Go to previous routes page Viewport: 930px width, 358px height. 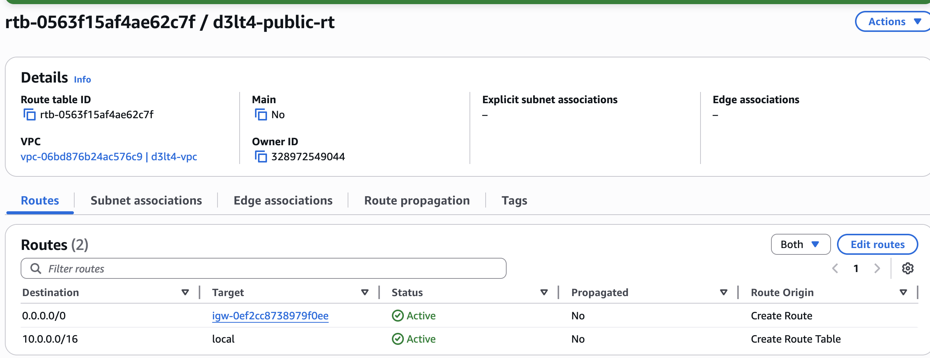point(835,268)
